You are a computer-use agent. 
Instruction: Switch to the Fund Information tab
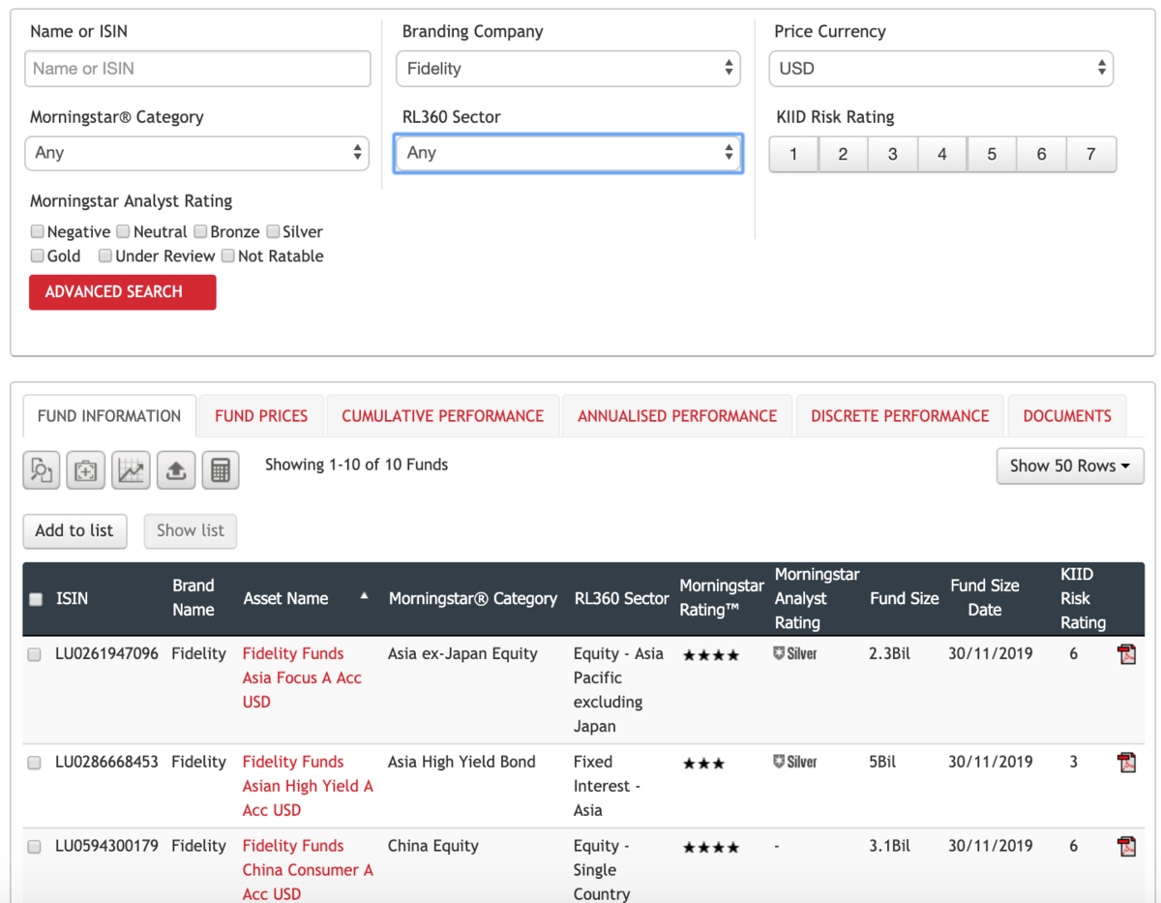point(109,416)
